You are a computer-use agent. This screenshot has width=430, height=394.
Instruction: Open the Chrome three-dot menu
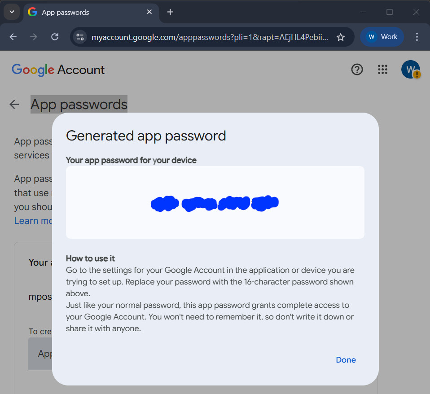click(x=417, y=37)
